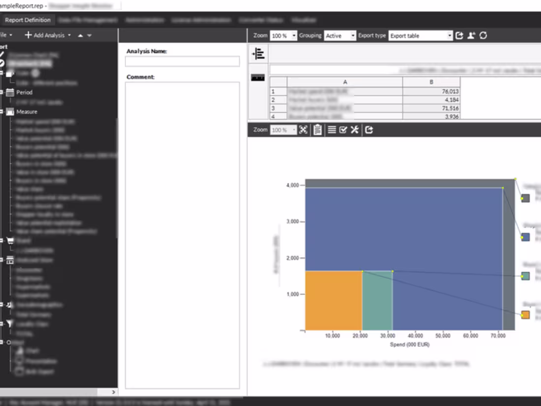
Task: Refresh the report with the circular-arrow icon
Action: [x=482, y=35]
